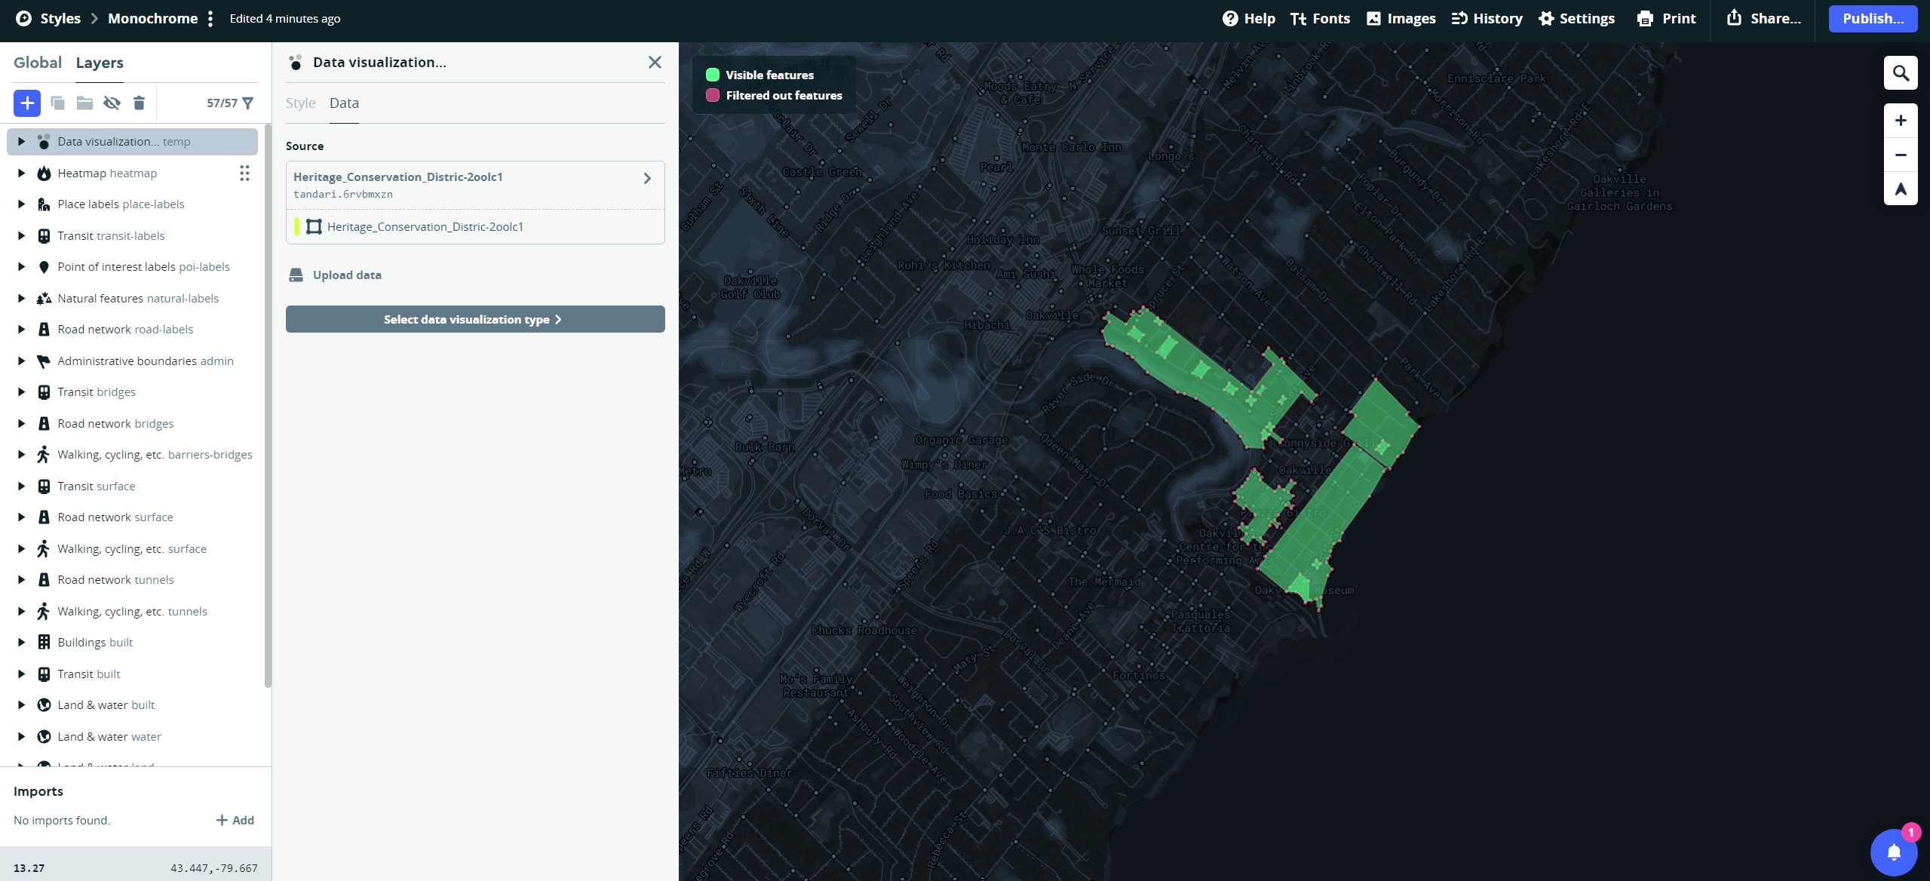Open the layer filter icon next to 57/57
The height and width of the screenshot is (881, 1930).
[x=249, y=103]
